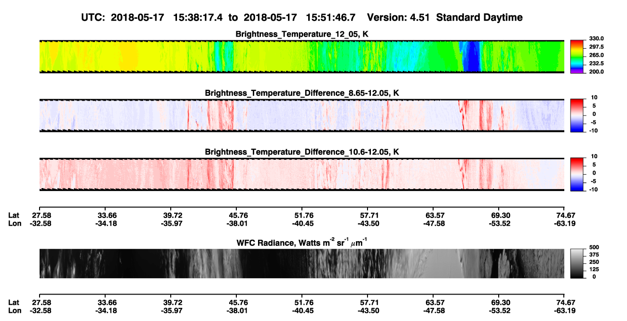The height and width of the screenshot is (321, 627).
Task: Click the grayscale WFC Radiance colorbar
Action: click(x=577, y=263)
